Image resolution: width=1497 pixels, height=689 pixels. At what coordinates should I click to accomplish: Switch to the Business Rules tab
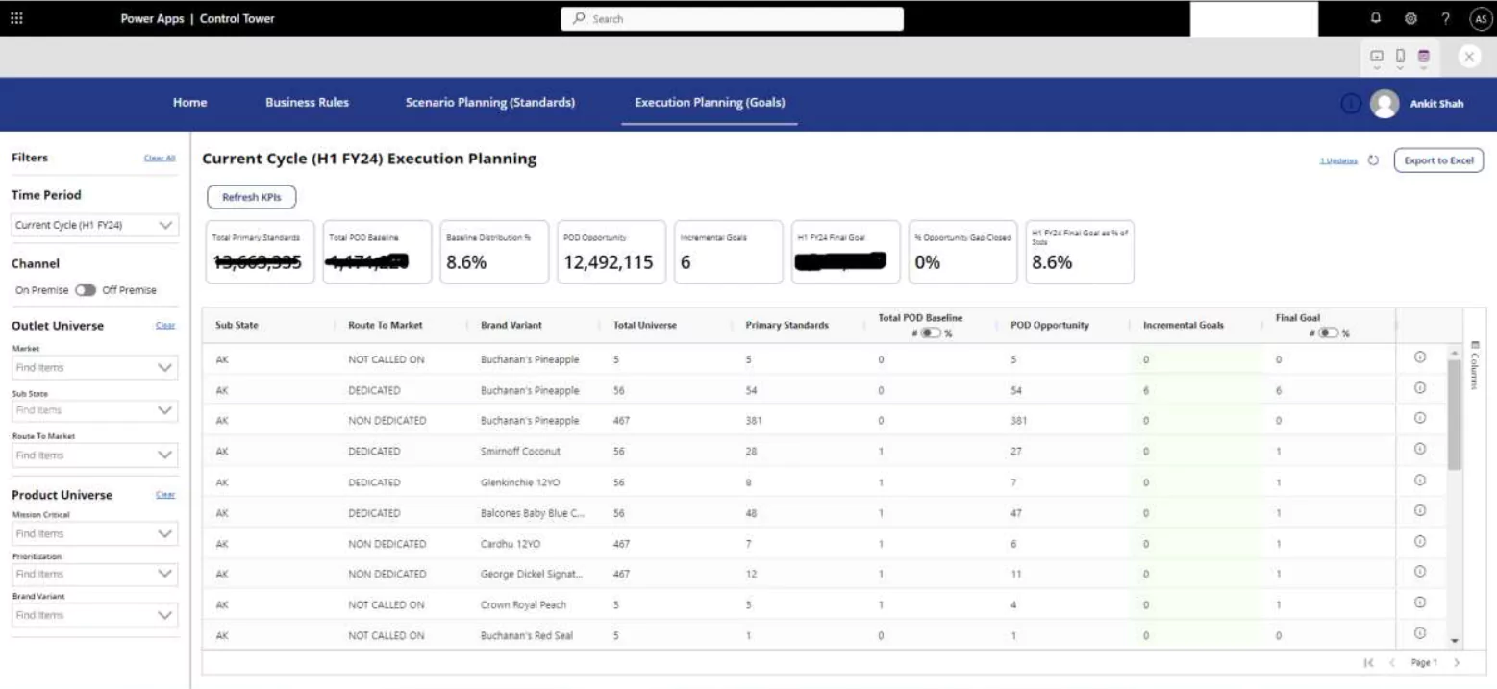tap(307, 102)
